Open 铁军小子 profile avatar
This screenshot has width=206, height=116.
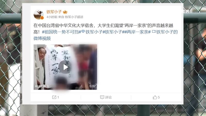tap(39, 14)
